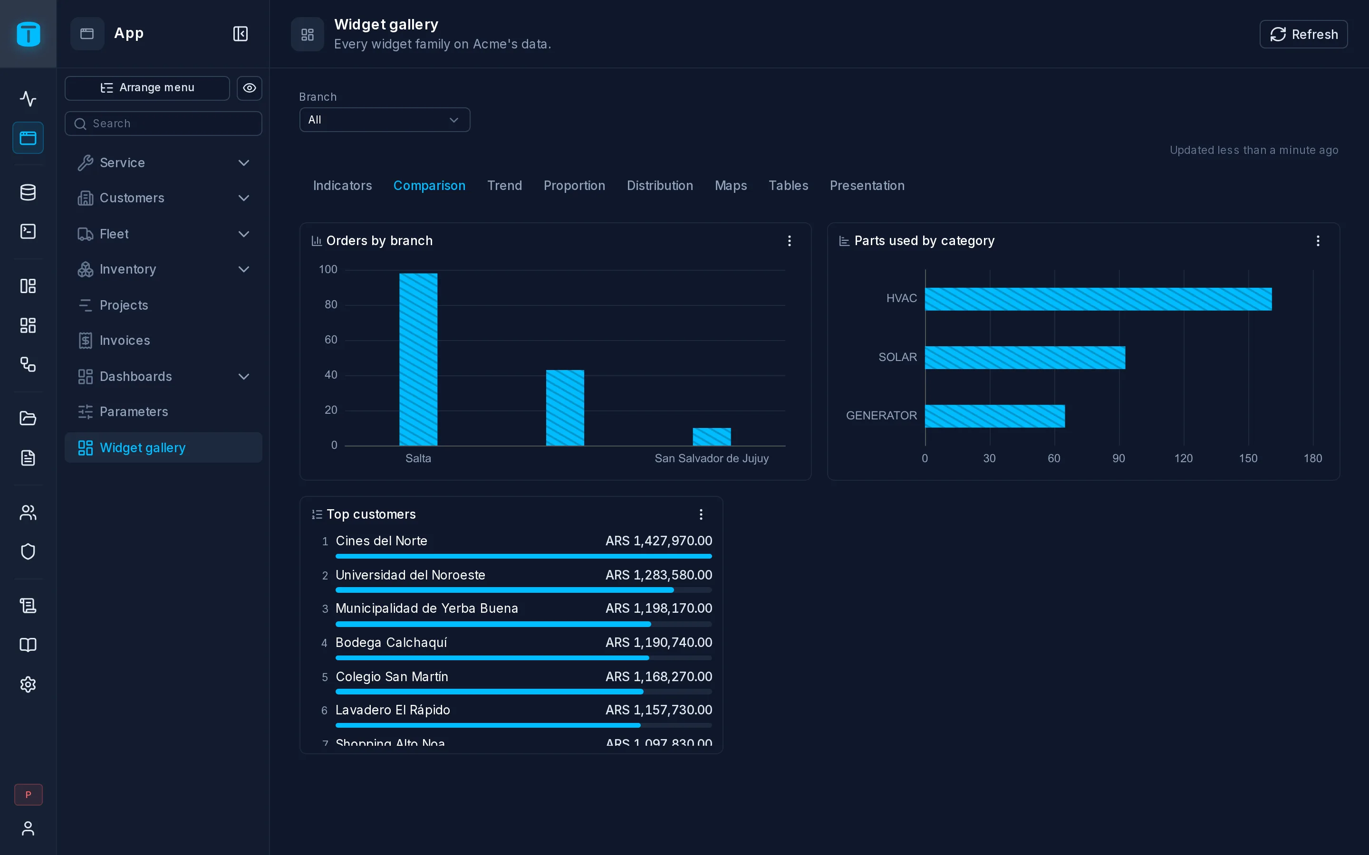
Task: Click the user profile icon at bottom
Action: [x=28, y=828]
